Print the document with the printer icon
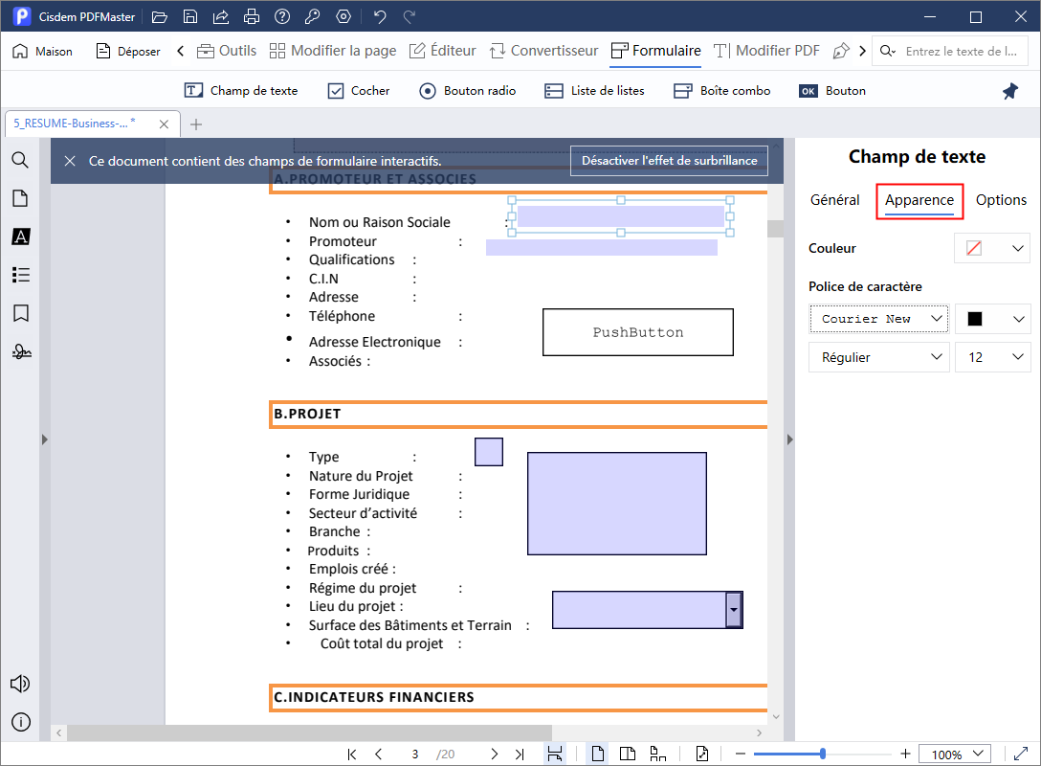This screenshot has width=1041, height=766. 252,16
